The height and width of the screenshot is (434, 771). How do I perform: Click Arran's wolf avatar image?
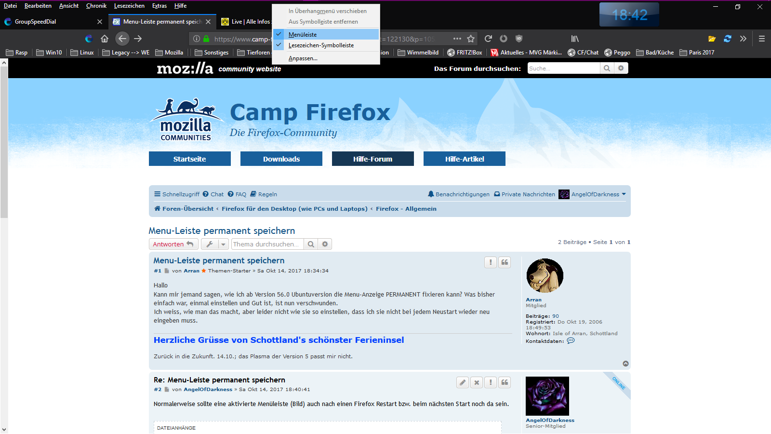pos(545,275)
